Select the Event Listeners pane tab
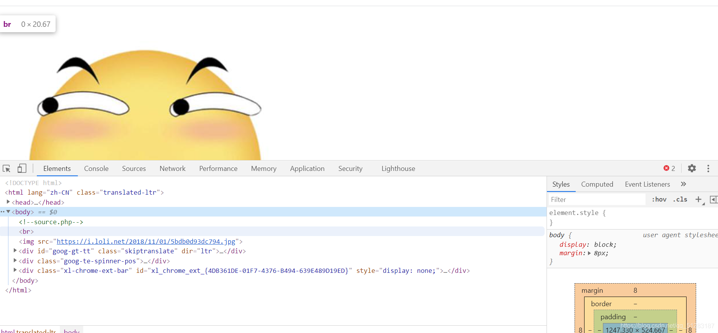This screenshot has height=333, width=718. tap(647, 184)
